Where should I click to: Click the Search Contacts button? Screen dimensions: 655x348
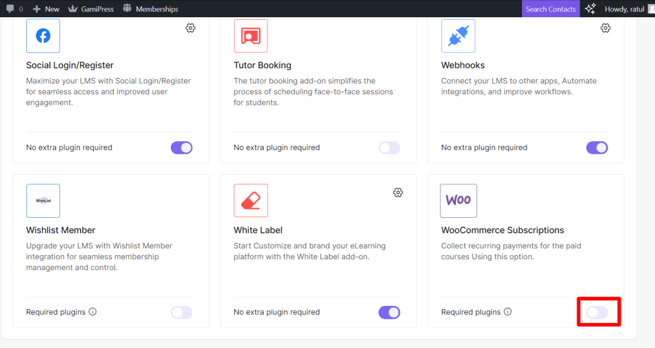pos(550,9)
